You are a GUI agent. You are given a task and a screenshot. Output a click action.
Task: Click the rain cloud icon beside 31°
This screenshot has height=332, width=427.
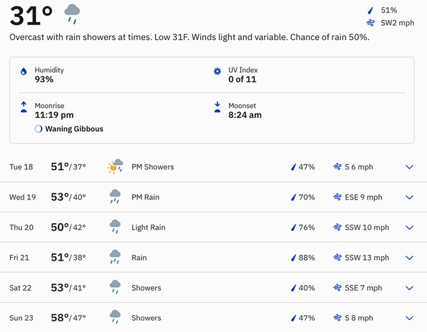click(72, 15)
